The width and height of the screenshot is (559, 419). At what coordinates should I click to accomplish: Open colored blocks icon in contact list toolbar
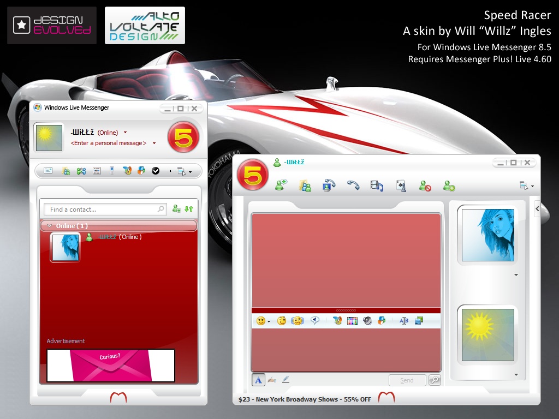coord(141,171)
